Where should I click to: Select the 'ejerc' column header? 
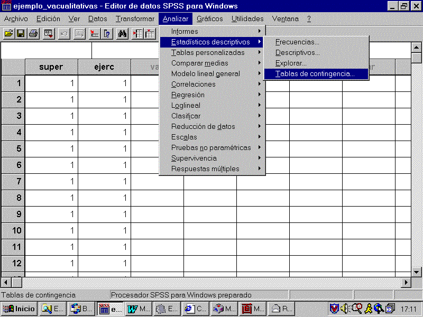pyautogui.click(x=104, y=67)
